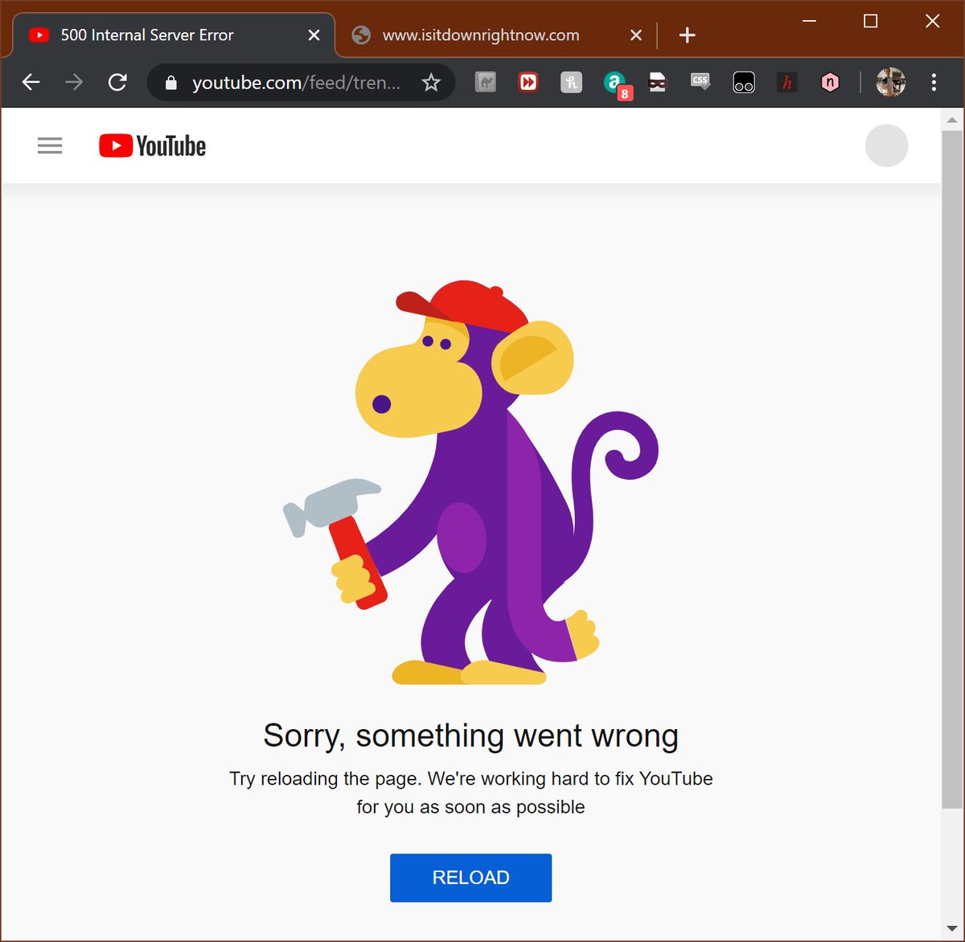The width and height of the screenshot is (965, 942).
Task: Reload page using the toolbar refresh icon
Action: 117,82
